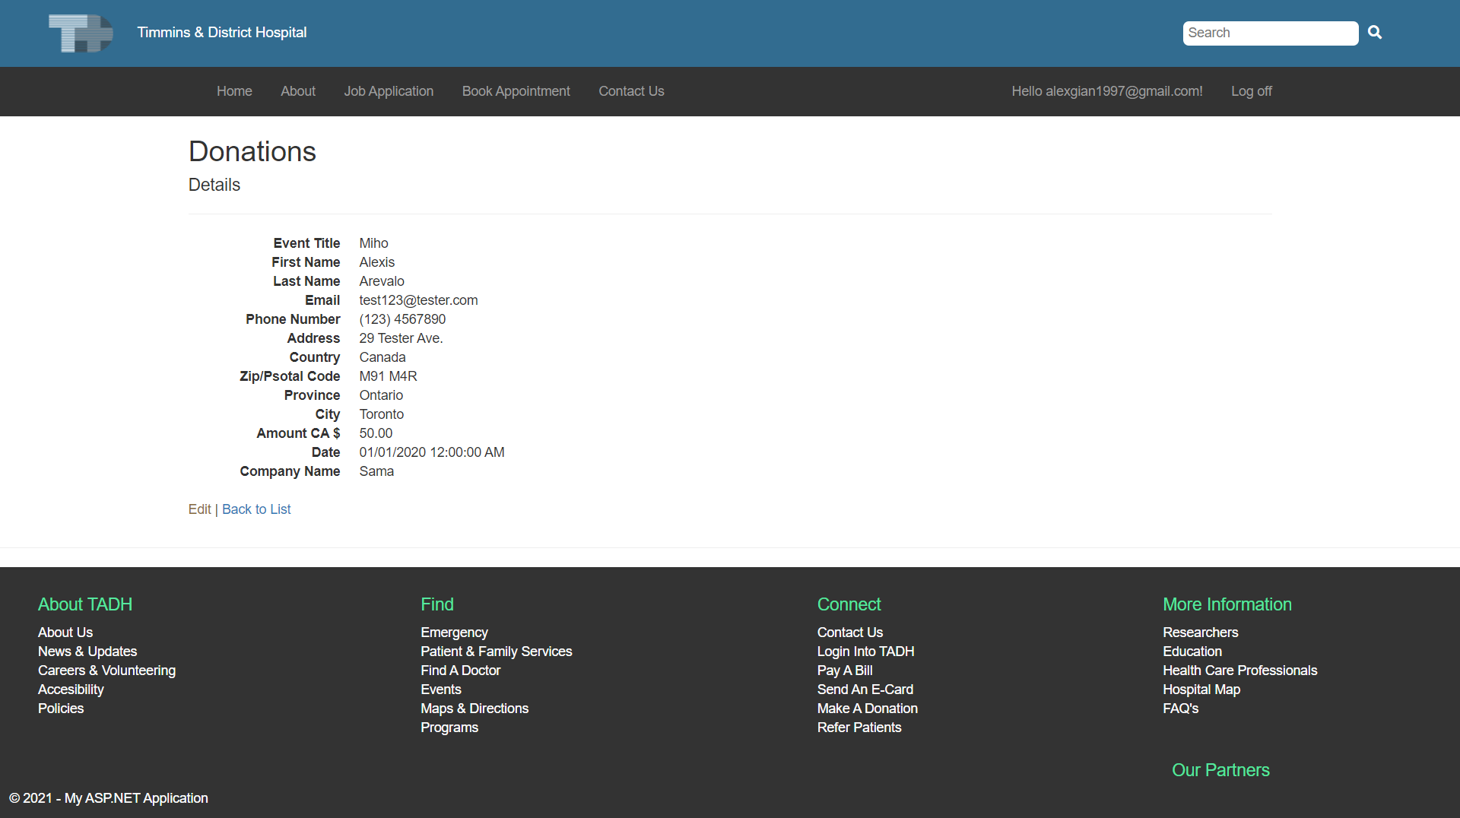Open the Emergency footer link
The width and height of the screenshot is (1460, 818).
pyautogui.click(x=454, y=633)
